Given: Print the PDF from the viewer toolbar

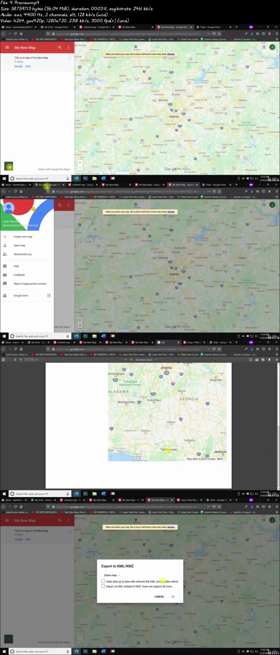Looking at the screenshot, I should 257,360.
